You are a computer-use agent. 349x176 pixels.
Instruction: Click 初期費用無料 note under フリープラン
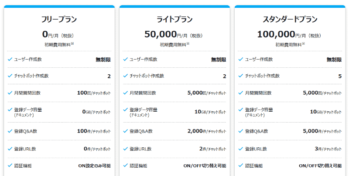click(59, 44)
